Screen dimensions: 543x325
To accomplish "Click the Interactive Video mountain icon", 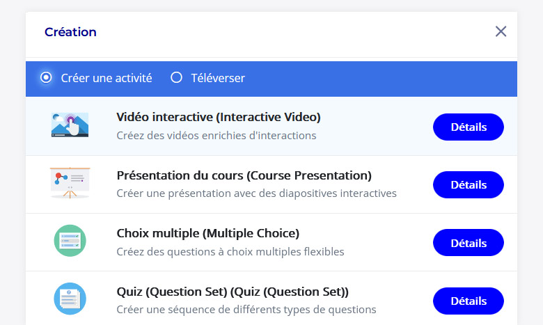I will point(70,125).
